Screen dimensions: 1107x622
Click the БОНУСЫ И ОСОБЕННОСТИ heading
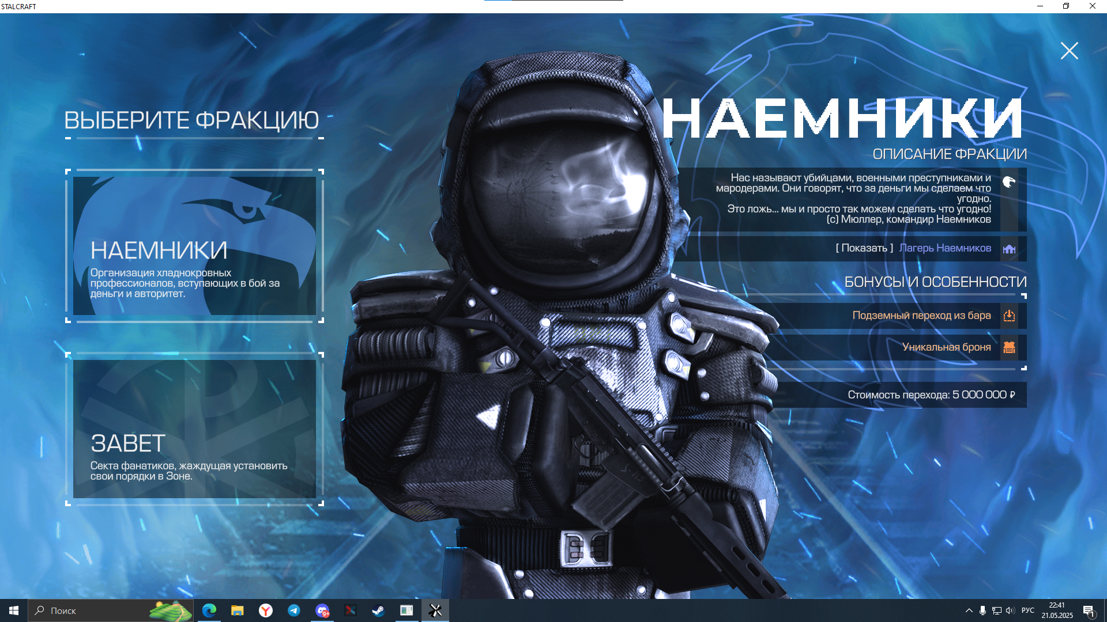[x=935, y=282]
